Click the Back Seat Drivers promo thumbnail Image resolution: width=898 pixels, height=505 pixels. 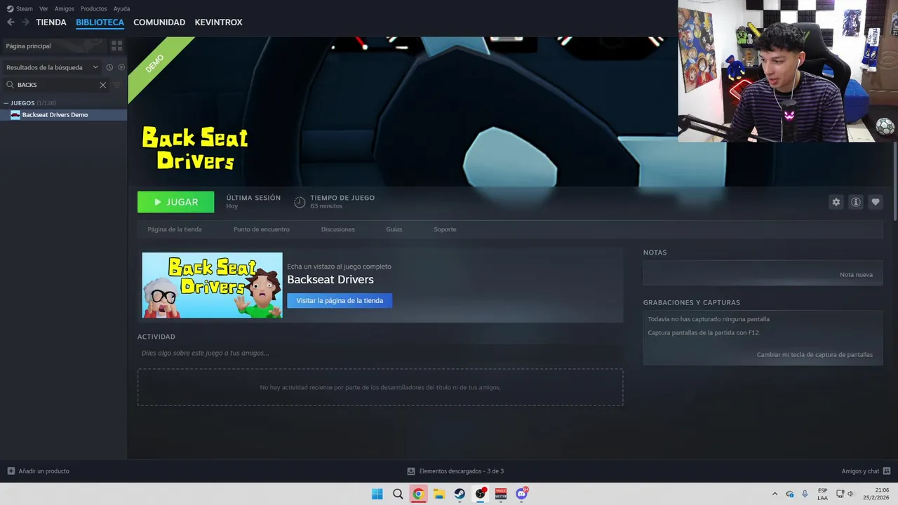point(212,285)
